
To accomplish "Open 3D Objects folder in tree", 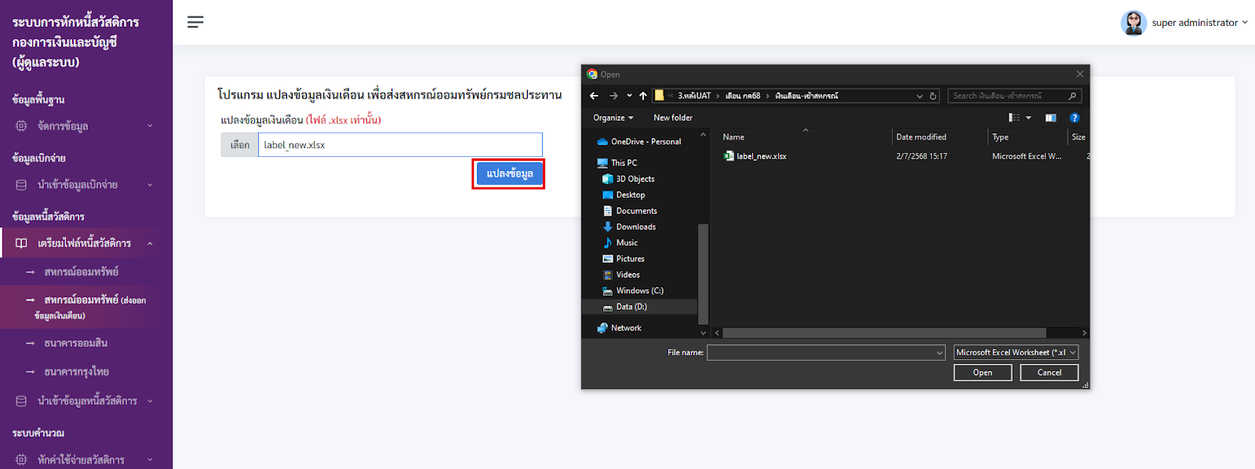I will pos(635,179).
